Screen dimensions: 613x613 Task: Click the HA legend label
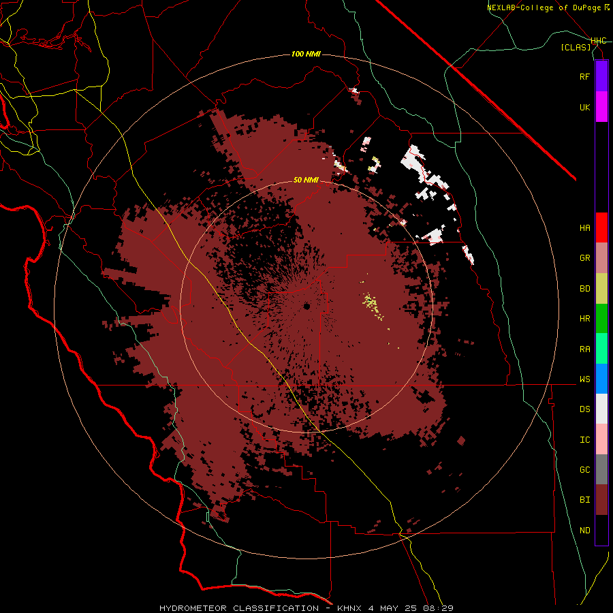[x=584, y=227]
